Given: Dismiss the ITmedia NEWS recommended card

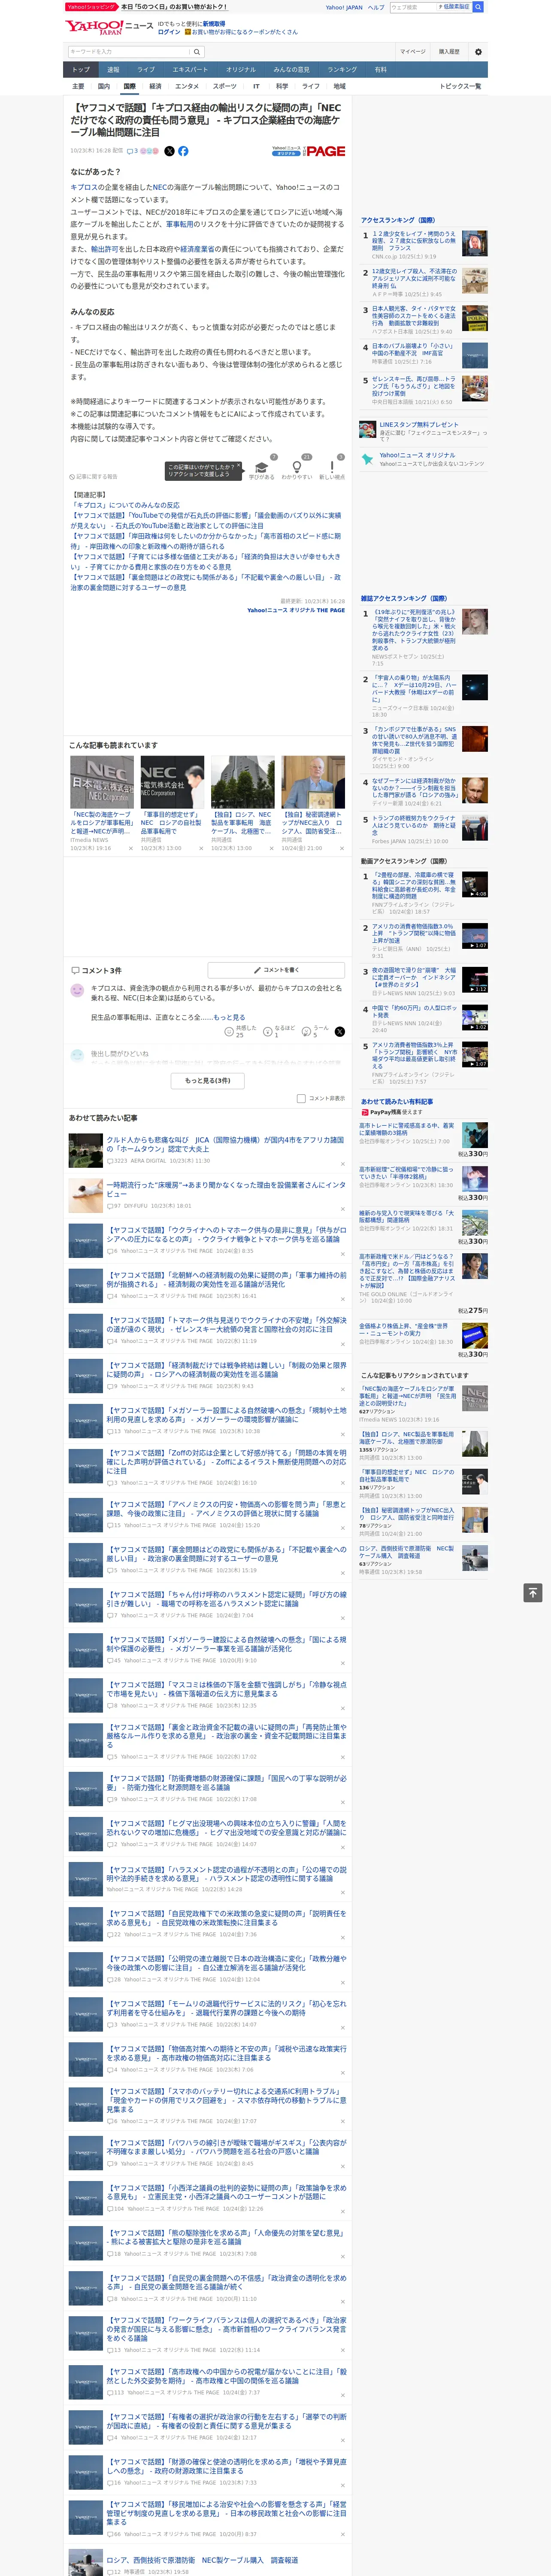Looking at the screenshot, I should tap(130, 849).
